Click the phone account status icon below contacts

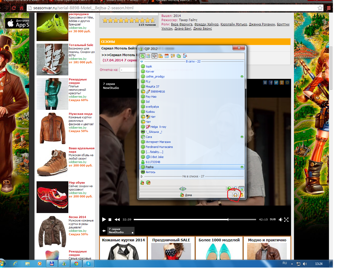(x=142, y=183)
